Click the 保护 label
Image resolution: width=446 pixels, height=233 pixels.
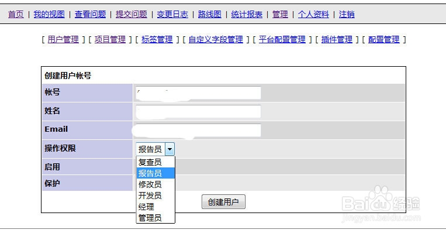pyautogui.click(x=52, y=183)
